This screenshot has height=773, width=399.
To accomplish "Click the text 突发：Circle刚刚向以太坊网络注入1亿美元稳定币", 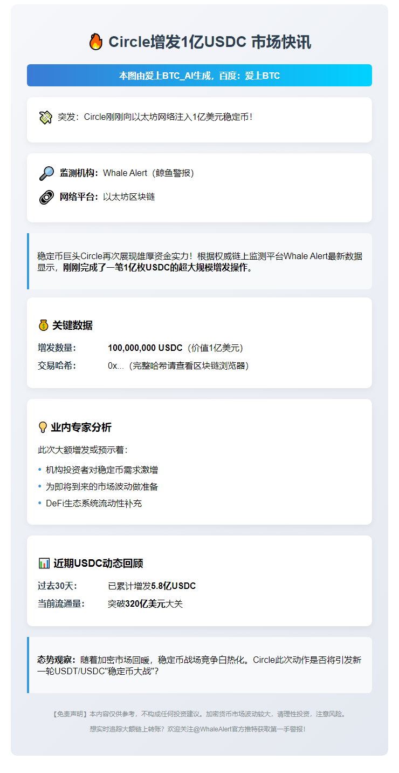I will 155,117.
